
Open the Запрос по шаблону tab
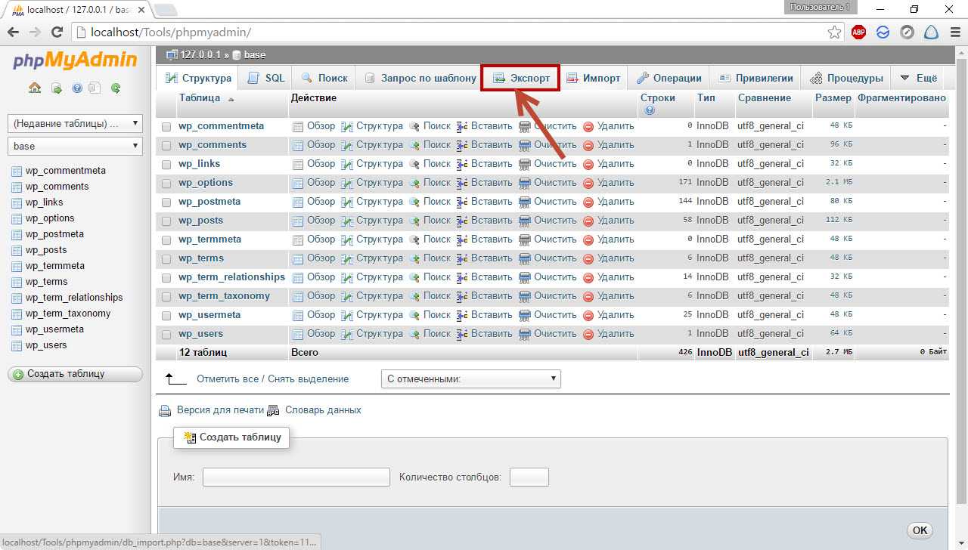click(420, 78)
